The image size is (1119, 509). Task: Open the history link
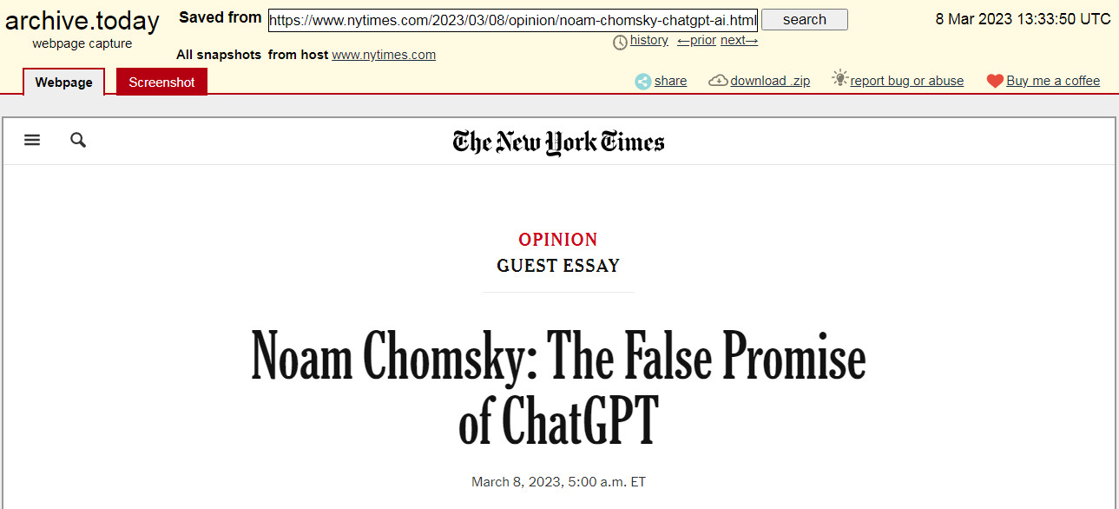coord(649,41)
